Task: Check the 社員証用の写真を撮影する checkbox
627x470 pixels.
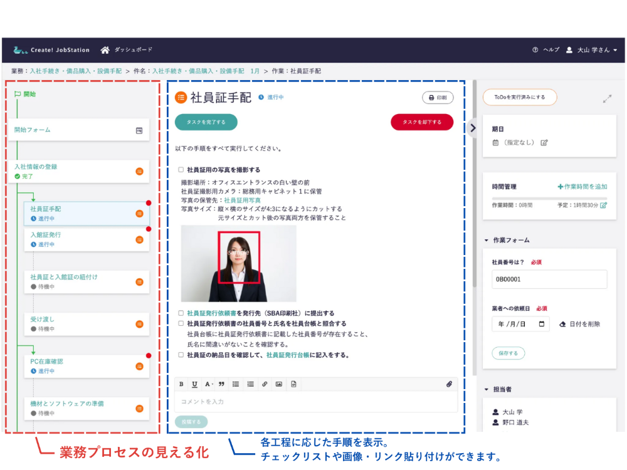Action: pos(181,170)
